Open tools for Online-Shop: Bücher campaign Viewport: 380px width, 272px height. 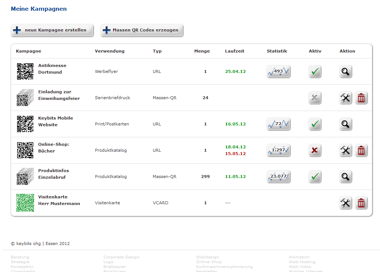[346, 151]
